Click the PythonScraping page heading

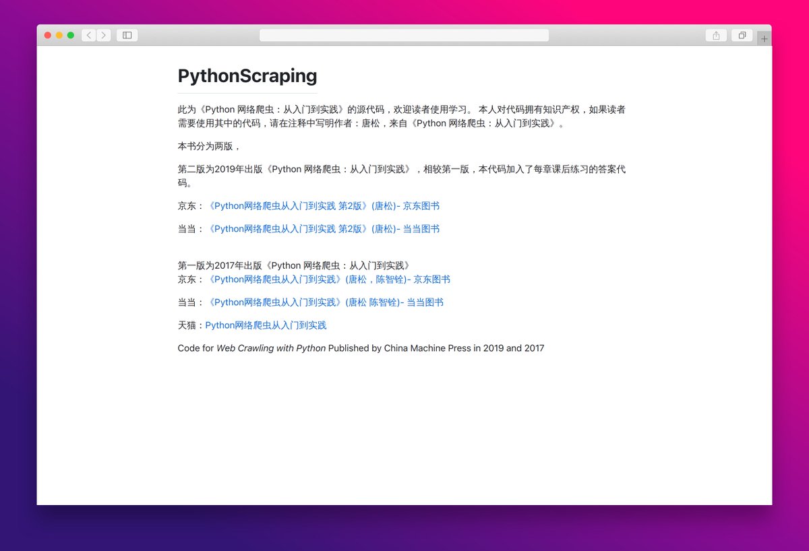[x=247, y=75]
